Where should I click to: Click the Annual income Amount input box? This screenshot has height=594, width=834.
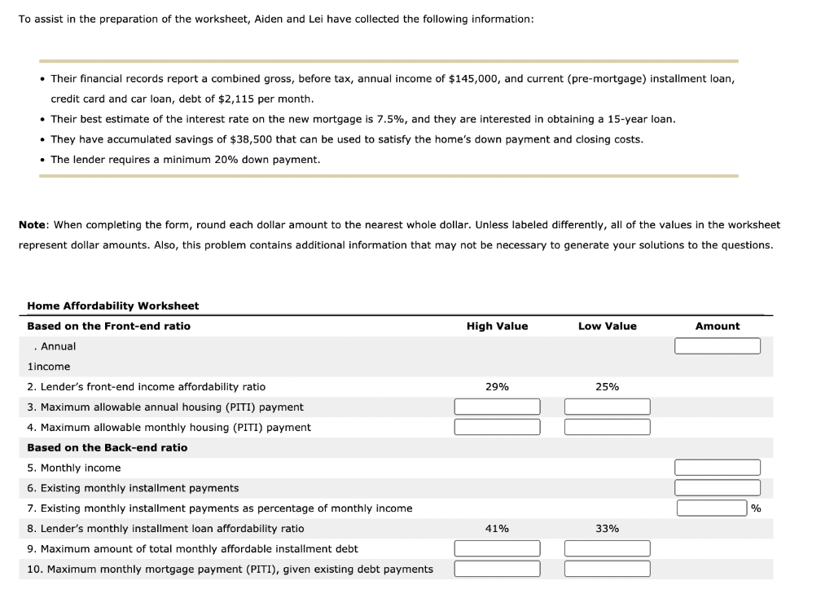717,345
